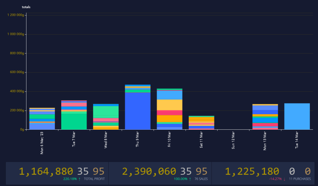Click the green up arrow beside 100.00%
Image resolution: width=318 pixels, height=186 pixels.
[190, 179]
